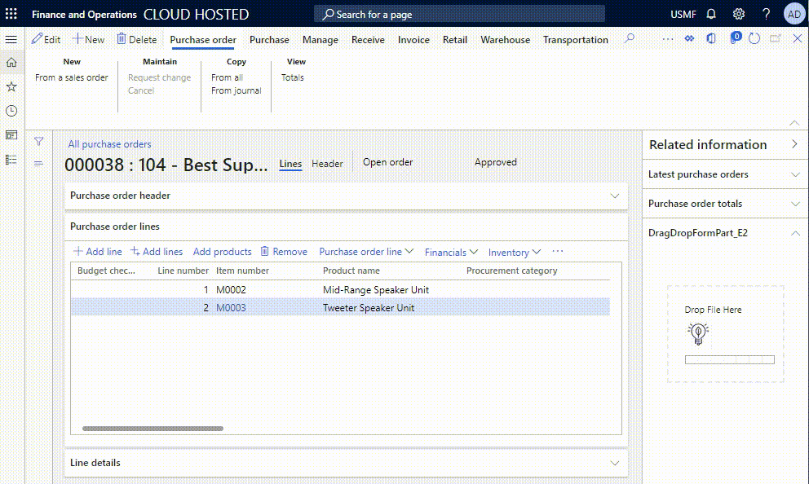Open the Purchase order line dropdown
Screen dimensions: 809x484
(x=366, y=252)
